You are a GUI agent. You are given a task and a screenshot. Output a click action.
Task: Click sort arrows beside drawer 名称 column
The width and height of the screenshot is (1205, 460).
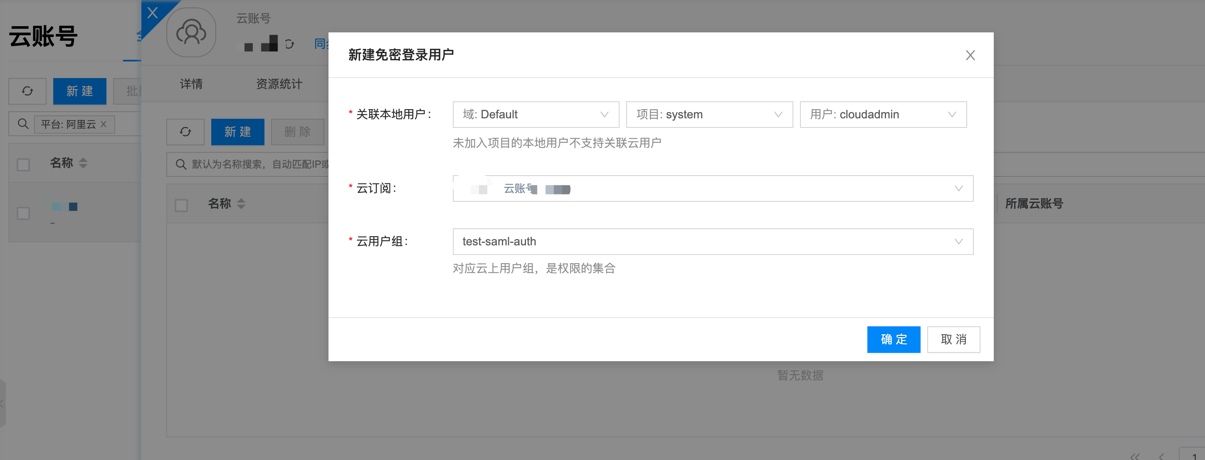coord(241,203)
